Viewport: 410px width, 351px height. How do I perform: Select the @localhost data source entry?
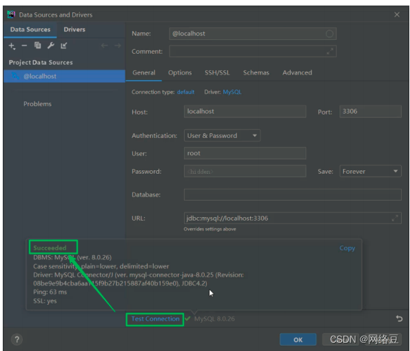[64, 76]
